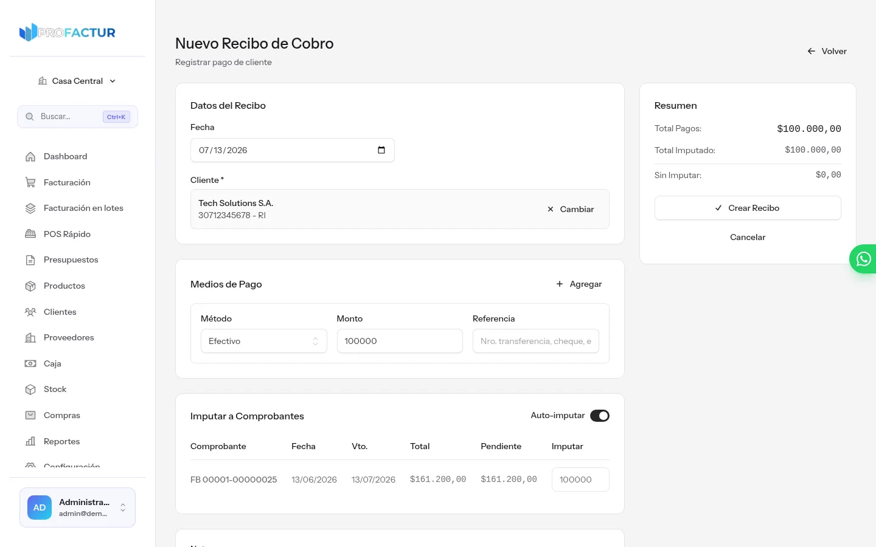Click the ProFactur logo
The width and height of the screenshot is (876, 547).
68,32
